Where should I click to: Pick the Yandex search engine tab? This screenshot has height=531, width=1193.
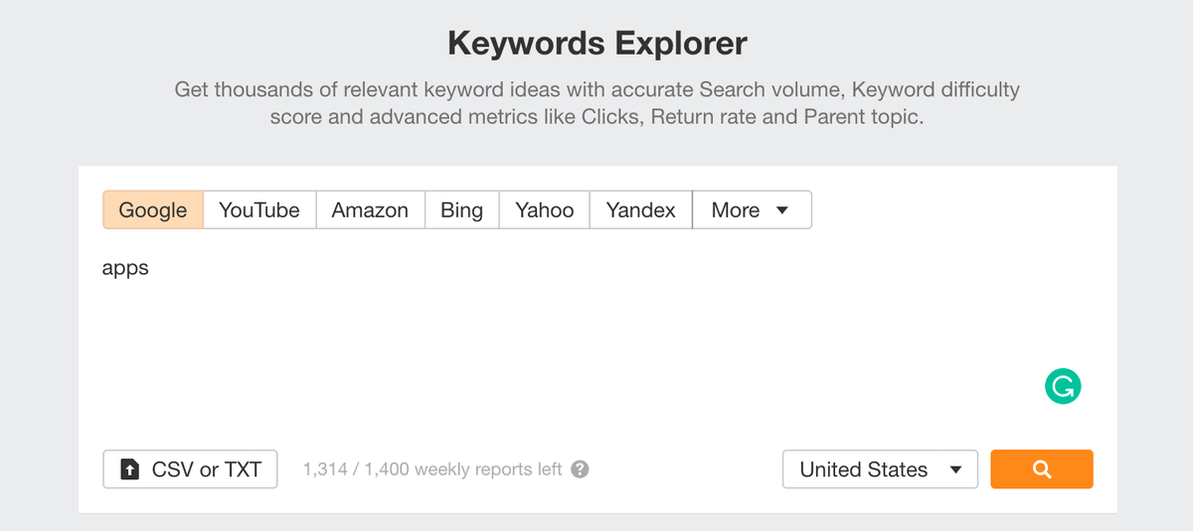tap(641, 210)
